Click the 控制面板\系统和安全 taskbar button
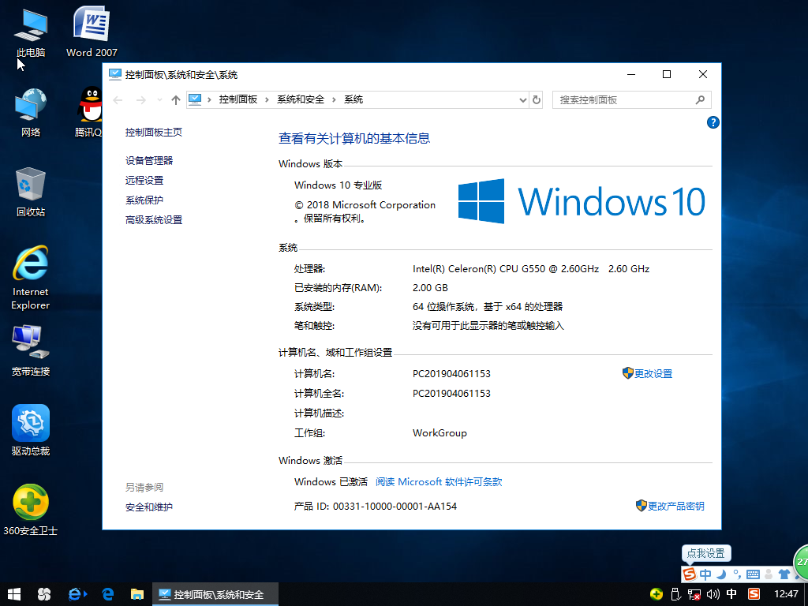Screen dimensions: 808x606 tap(215, 594)
